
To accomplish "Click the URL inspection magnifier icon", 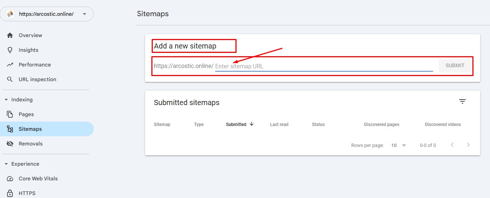I will click(10, 79).
